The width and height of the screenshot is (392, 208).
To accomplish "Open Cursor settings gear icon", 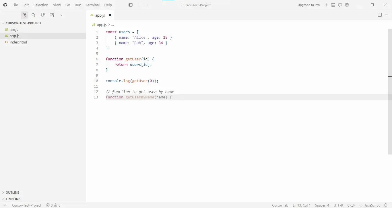I will [347, 5].
